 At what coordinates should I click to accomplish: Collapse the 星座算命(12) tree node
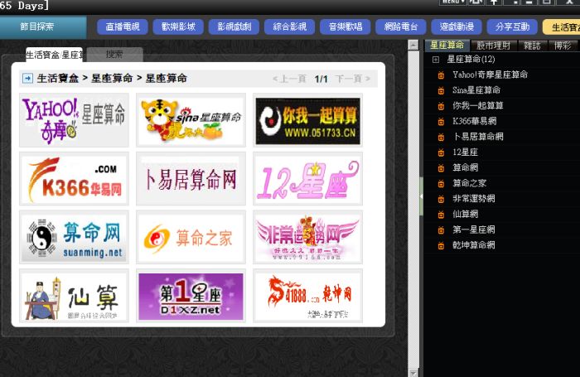436,59
